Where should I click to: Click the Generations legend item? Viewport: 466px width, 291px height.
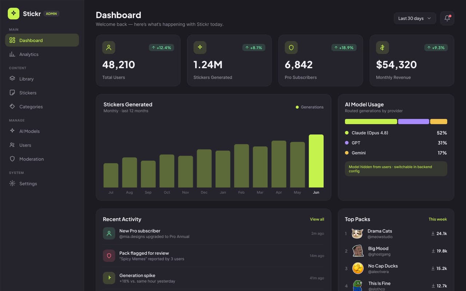point(309,107)
